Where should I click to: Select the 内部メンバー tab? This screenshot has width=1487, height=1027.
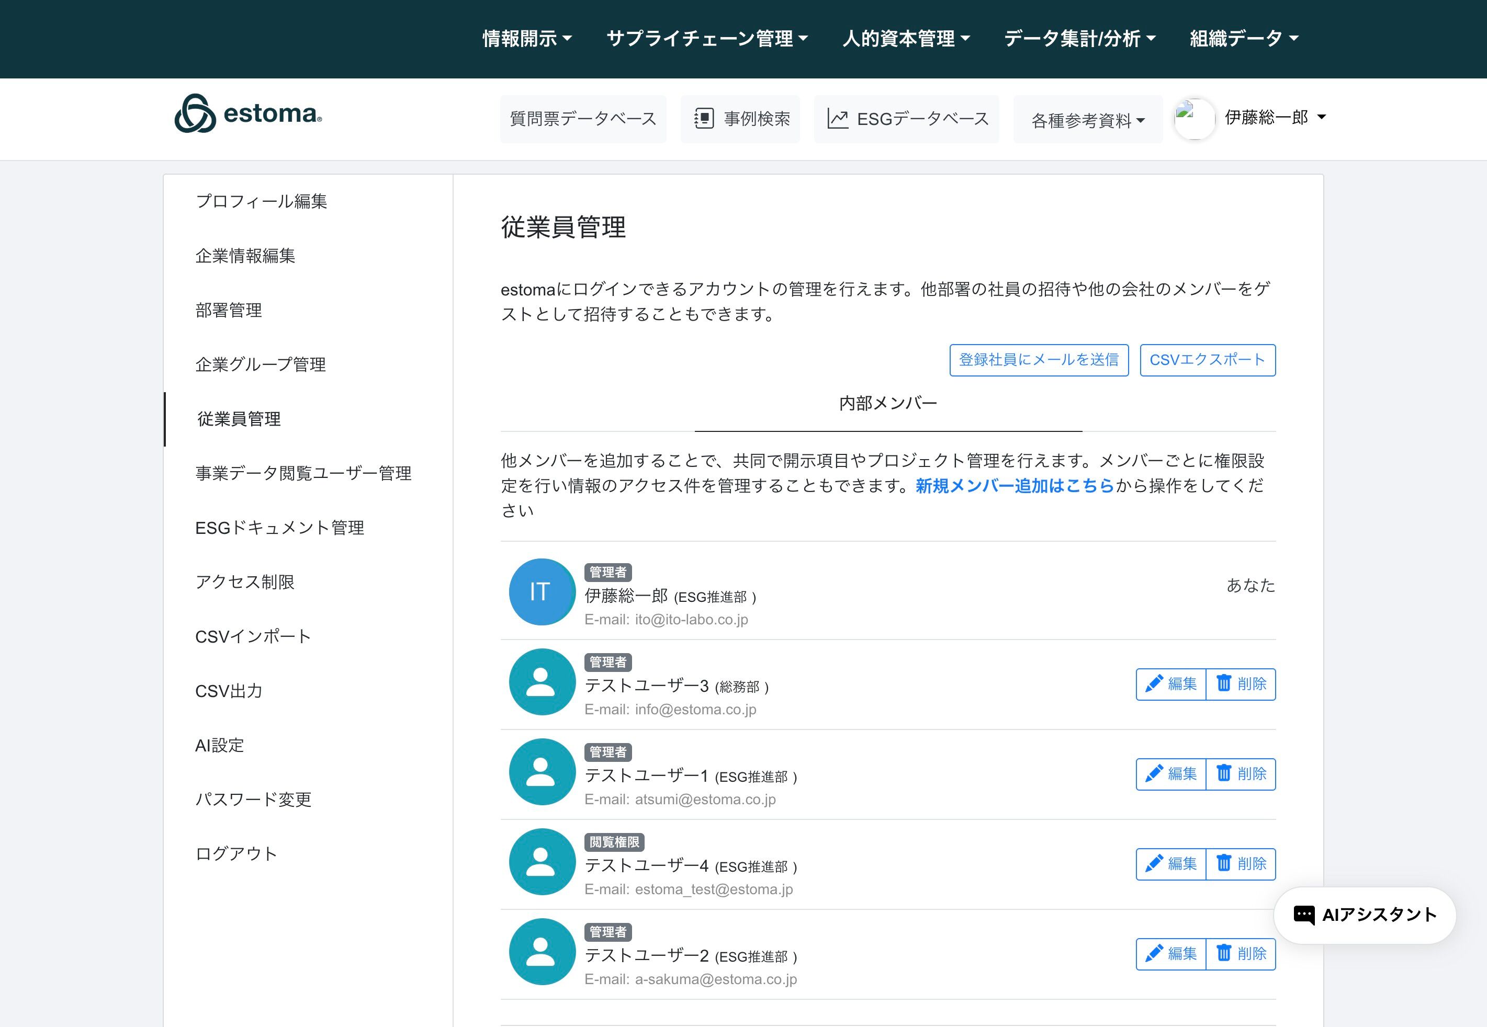click(888, 404)
